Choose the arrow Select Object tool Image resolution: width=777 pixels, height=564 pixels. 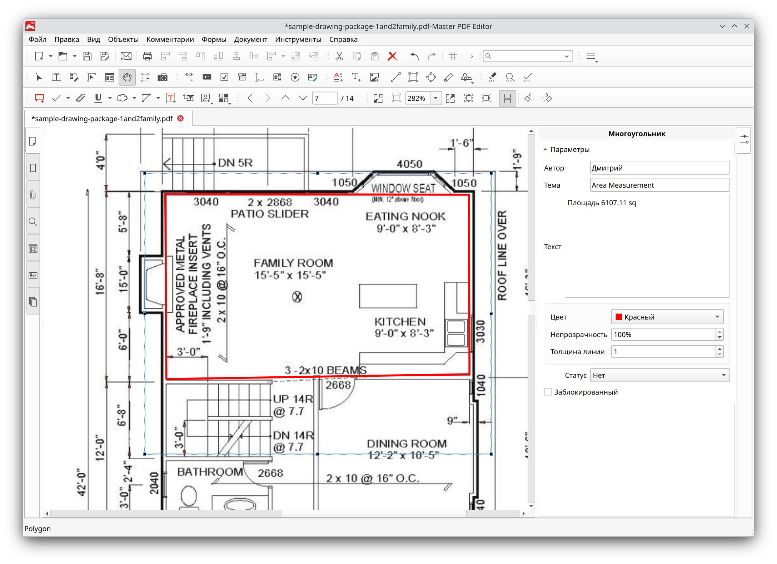point(39,78)
